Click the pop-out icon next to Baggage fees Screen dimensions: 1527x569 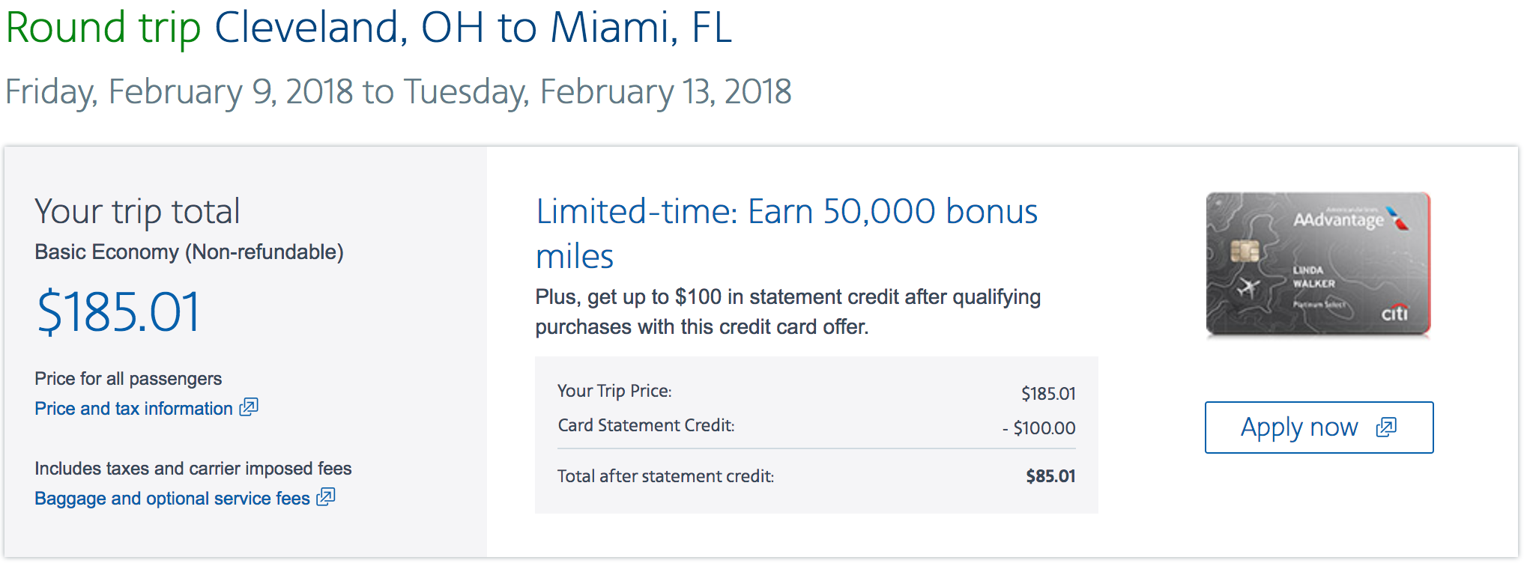pos(326,497)
